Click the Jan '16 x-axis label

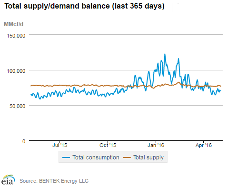156,145
